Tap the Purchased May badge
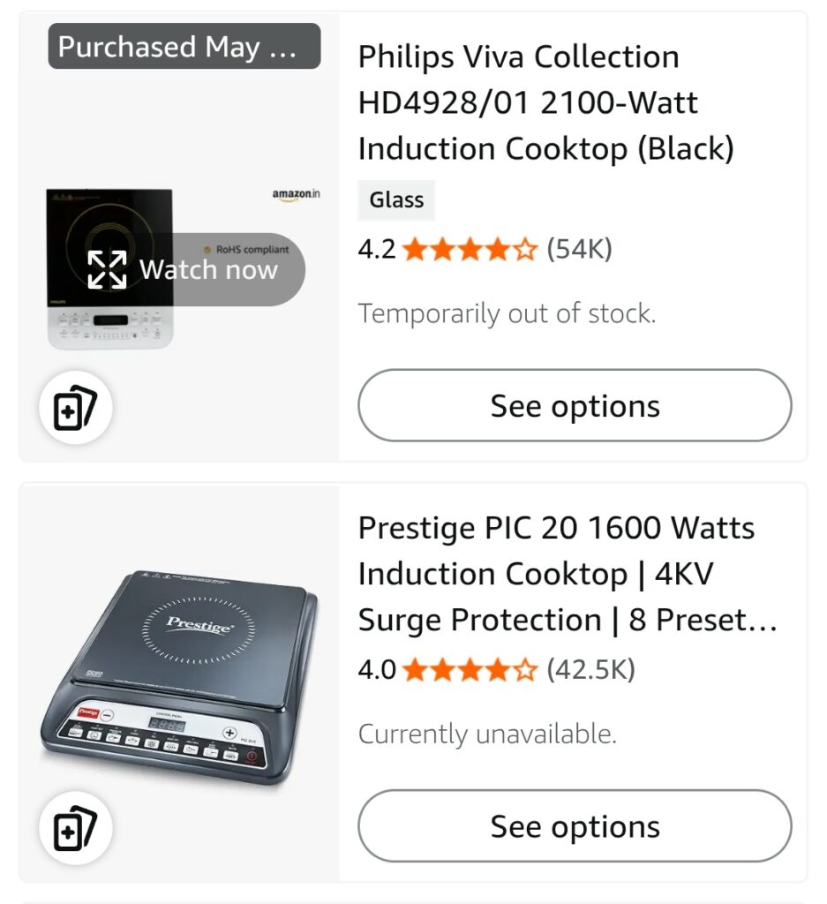This screenshot has height=904, width=827. [x=184, y=47]
